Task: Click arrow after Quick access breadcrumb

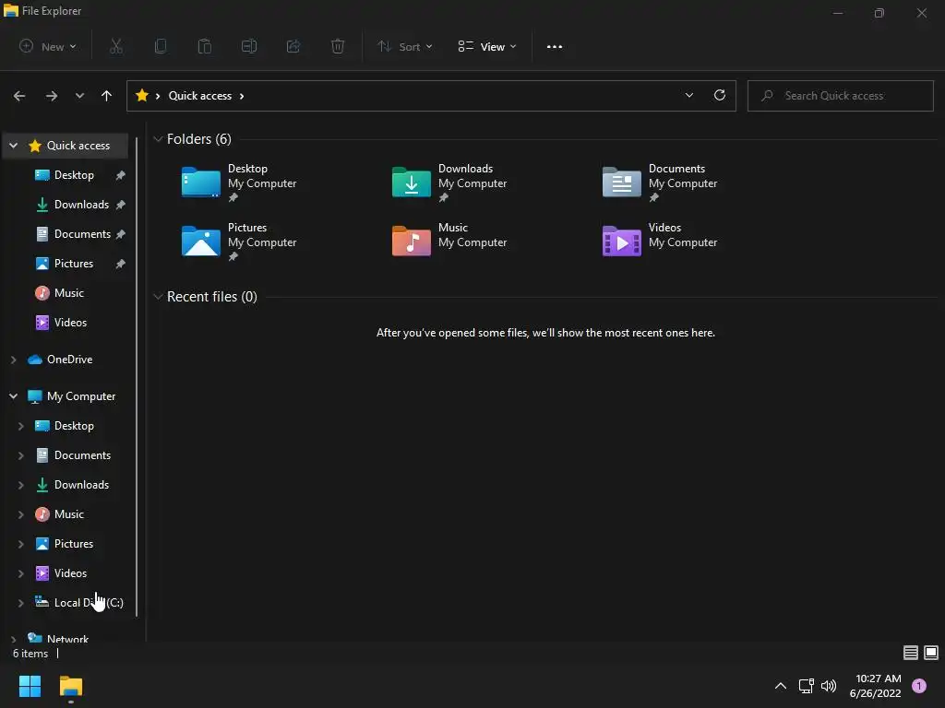Action: (242, 96)
